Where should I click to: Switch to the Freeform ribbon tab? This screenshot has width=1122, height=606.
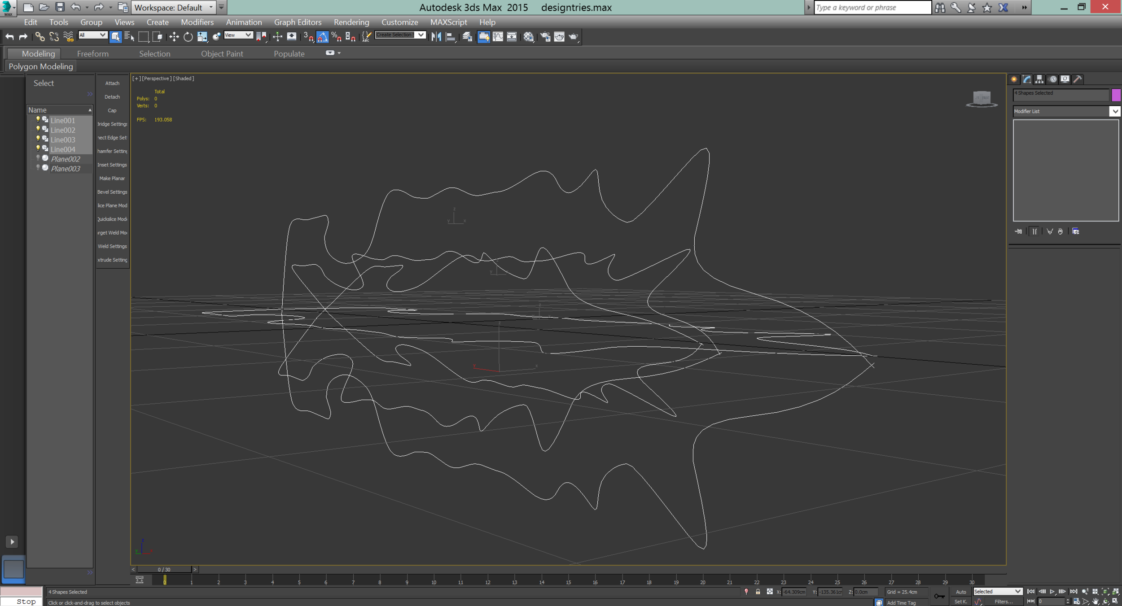pyautogui.click(x=92, y=54)
